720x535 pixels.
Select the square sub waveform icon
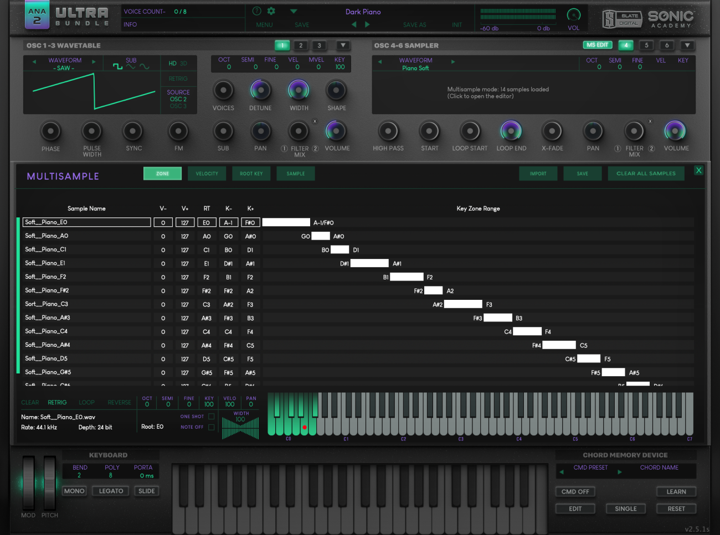pyautogui.click(x=117, y=67)
